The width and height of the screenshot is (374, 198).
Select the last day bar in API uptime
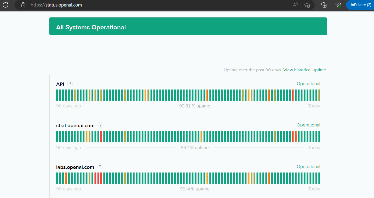pyautogui.click(x=319, y=95)
